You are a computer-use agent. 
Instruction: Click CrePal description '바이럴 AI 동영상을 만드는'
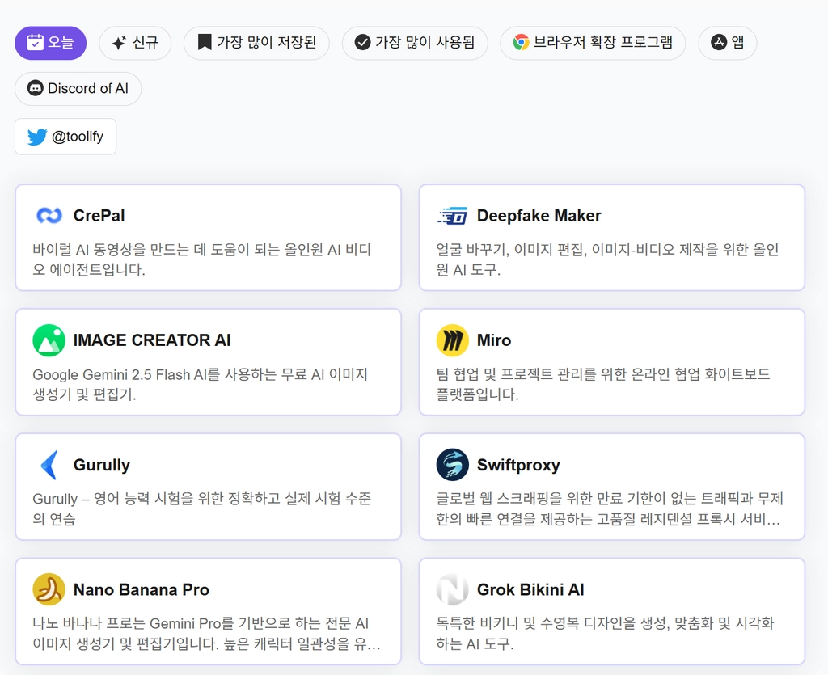(111, 250)
